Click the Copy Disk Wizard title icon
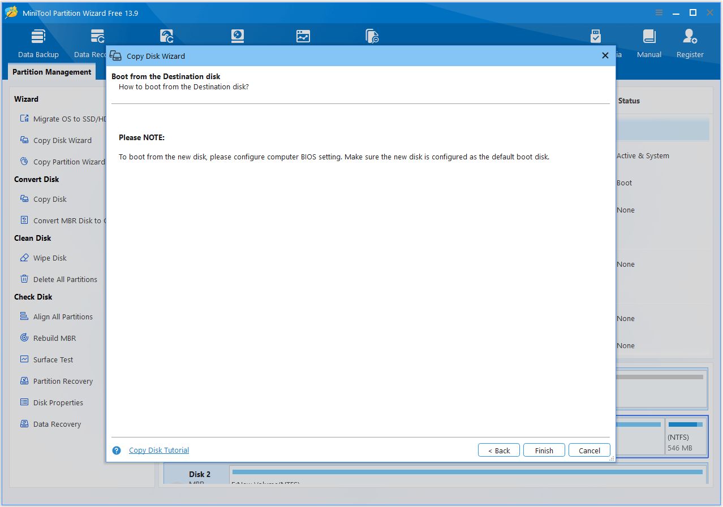 [x=115, y=55]
